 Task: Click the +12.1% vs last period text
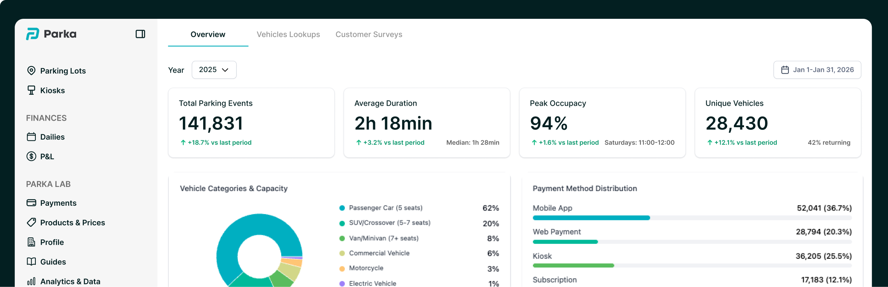(x=746, y=143)
